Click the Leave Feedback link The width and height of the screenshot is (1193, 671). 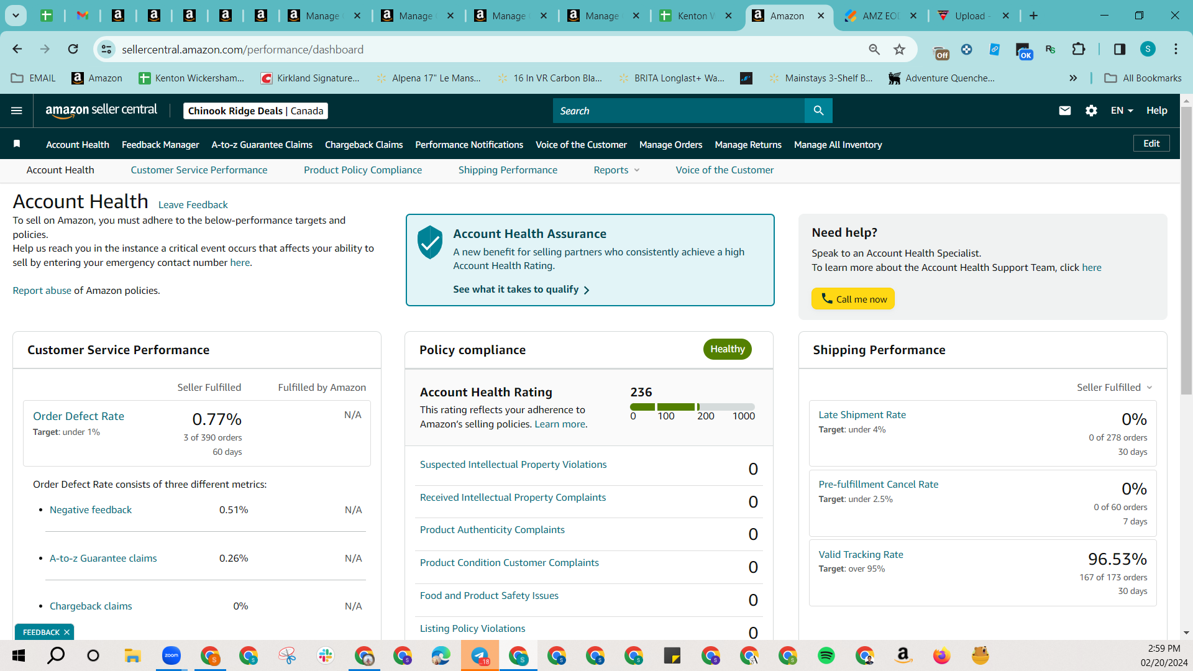193,205
